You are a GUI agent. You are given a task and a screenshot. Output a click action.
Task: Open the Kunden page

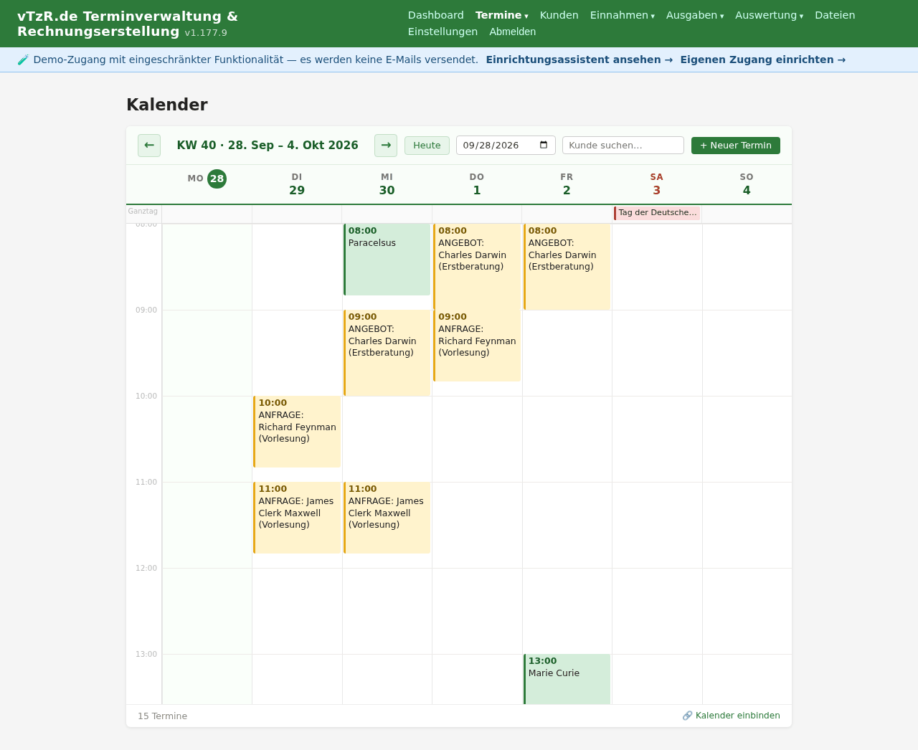pos(559,15)
